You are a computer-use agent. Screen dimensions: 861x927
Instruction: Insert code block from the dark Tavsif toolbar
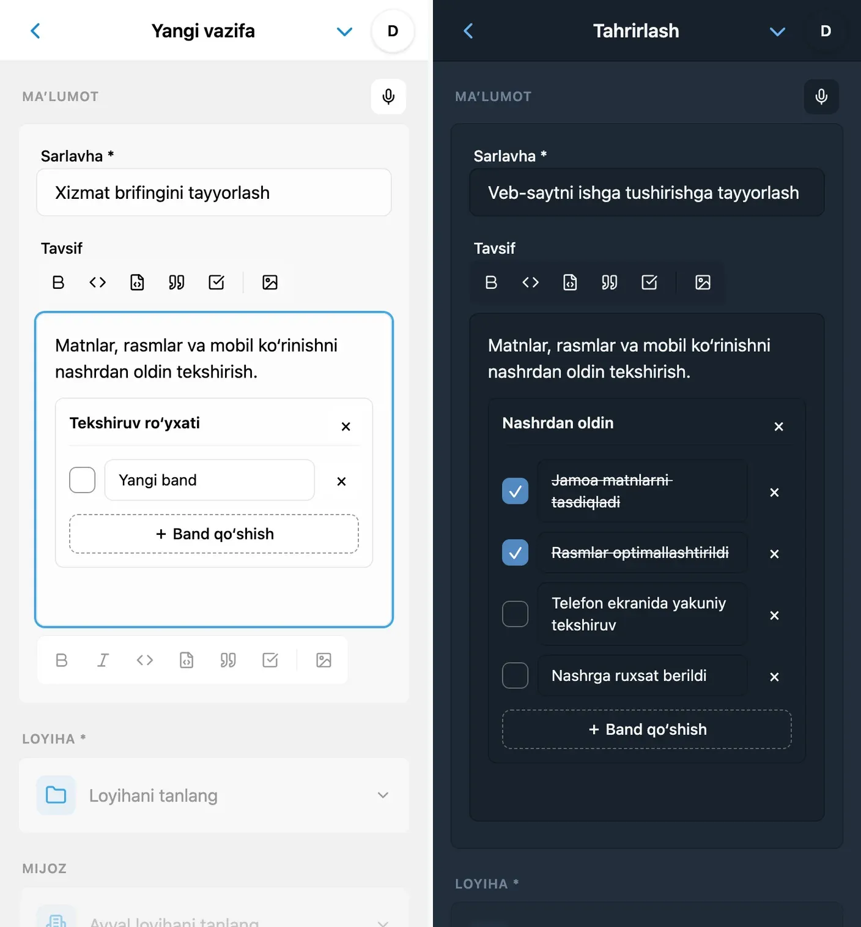[570, 283]
